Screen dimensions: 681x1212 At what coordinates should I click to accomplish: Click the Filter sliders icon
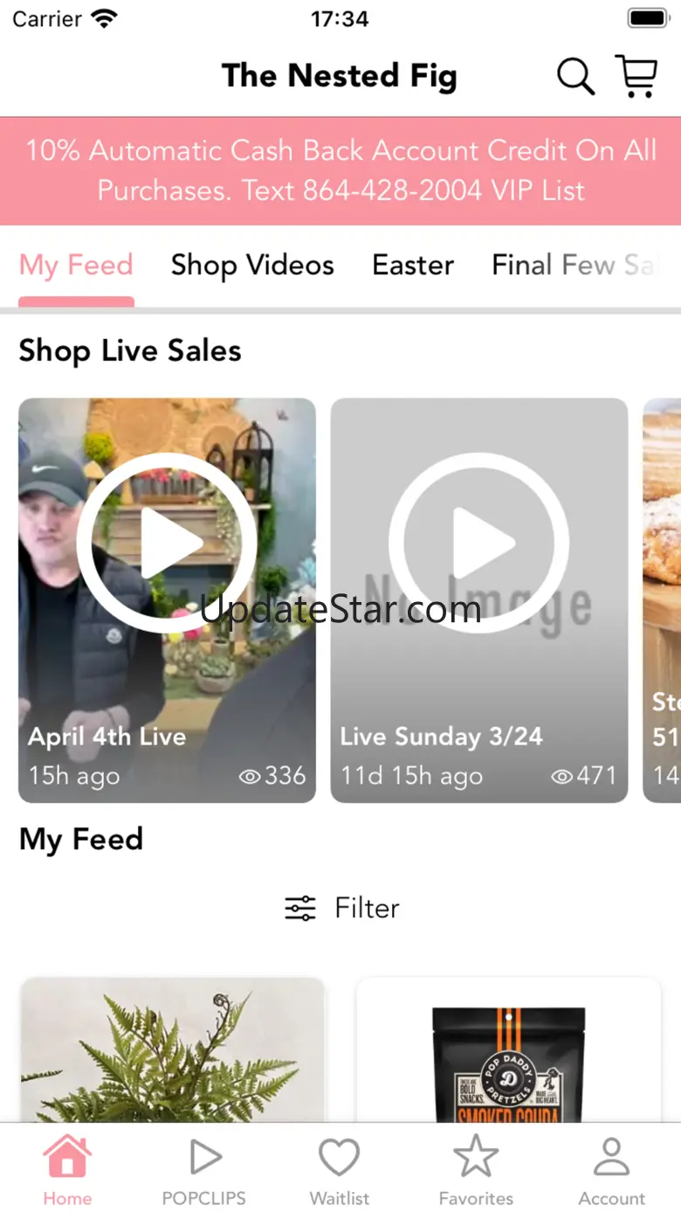click(300, 909)
